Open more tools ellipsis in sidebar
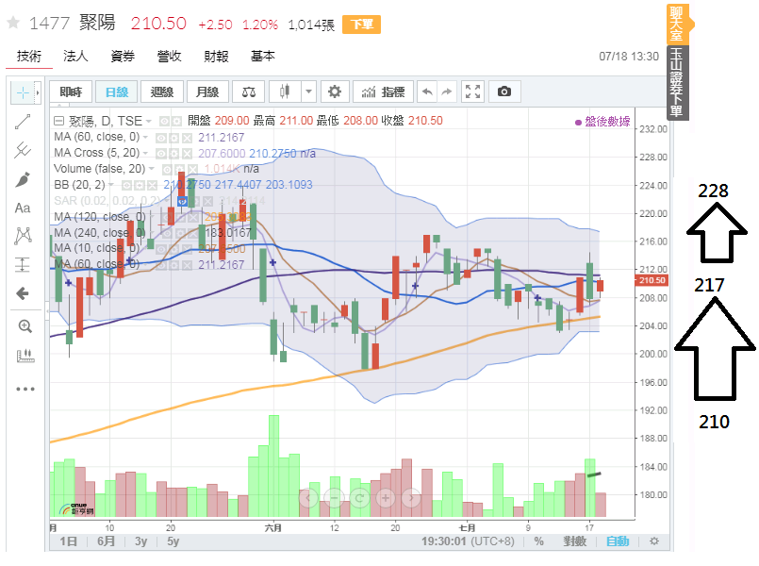 point(25,389)
